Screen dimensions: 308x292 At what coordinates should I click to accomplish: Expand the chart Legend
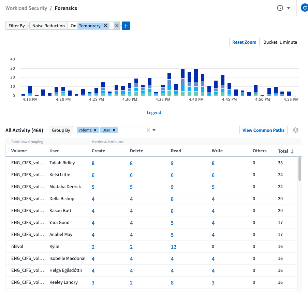(154, 112)
